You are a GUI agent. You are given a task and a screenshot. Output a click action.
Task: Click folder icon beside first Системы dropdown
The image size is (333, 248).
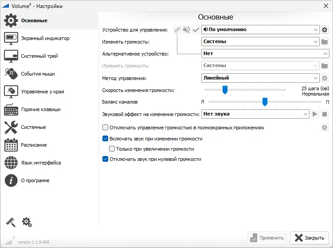point(325,42)
